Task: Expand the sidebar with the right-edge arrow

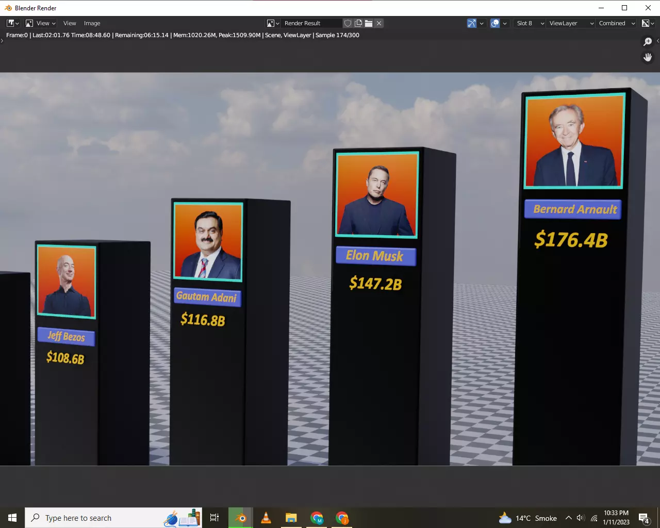Action: click(x=657, y=41)
